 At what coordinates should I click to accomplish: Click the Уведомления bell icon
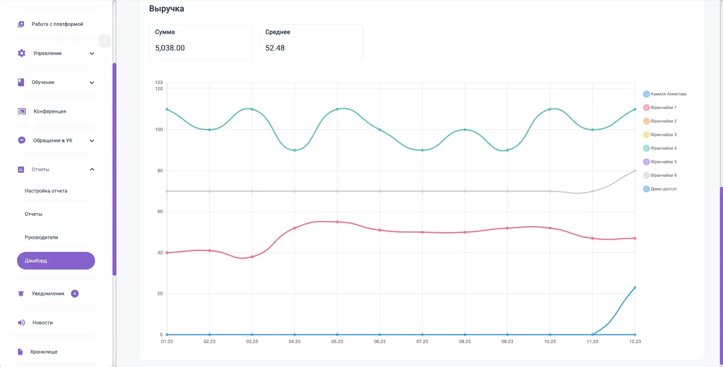(x=21, y=293)
